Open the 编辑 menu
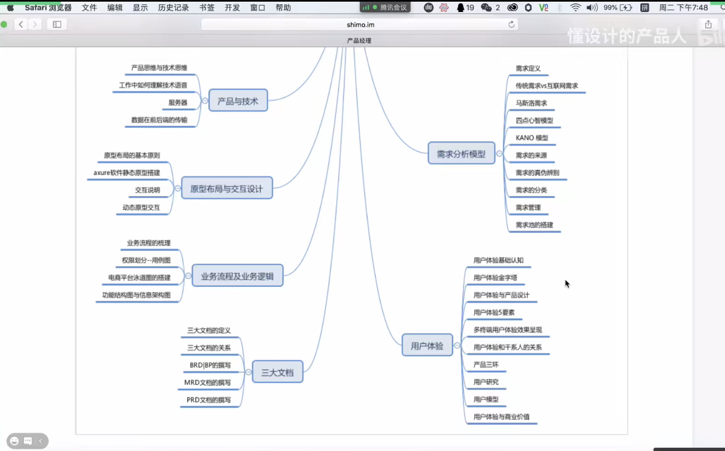This screenshot has width=725, height=451. click(x=115, y=8)
